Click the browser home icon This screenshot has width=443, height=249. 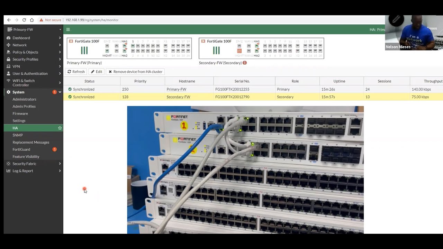coord(32,20)
